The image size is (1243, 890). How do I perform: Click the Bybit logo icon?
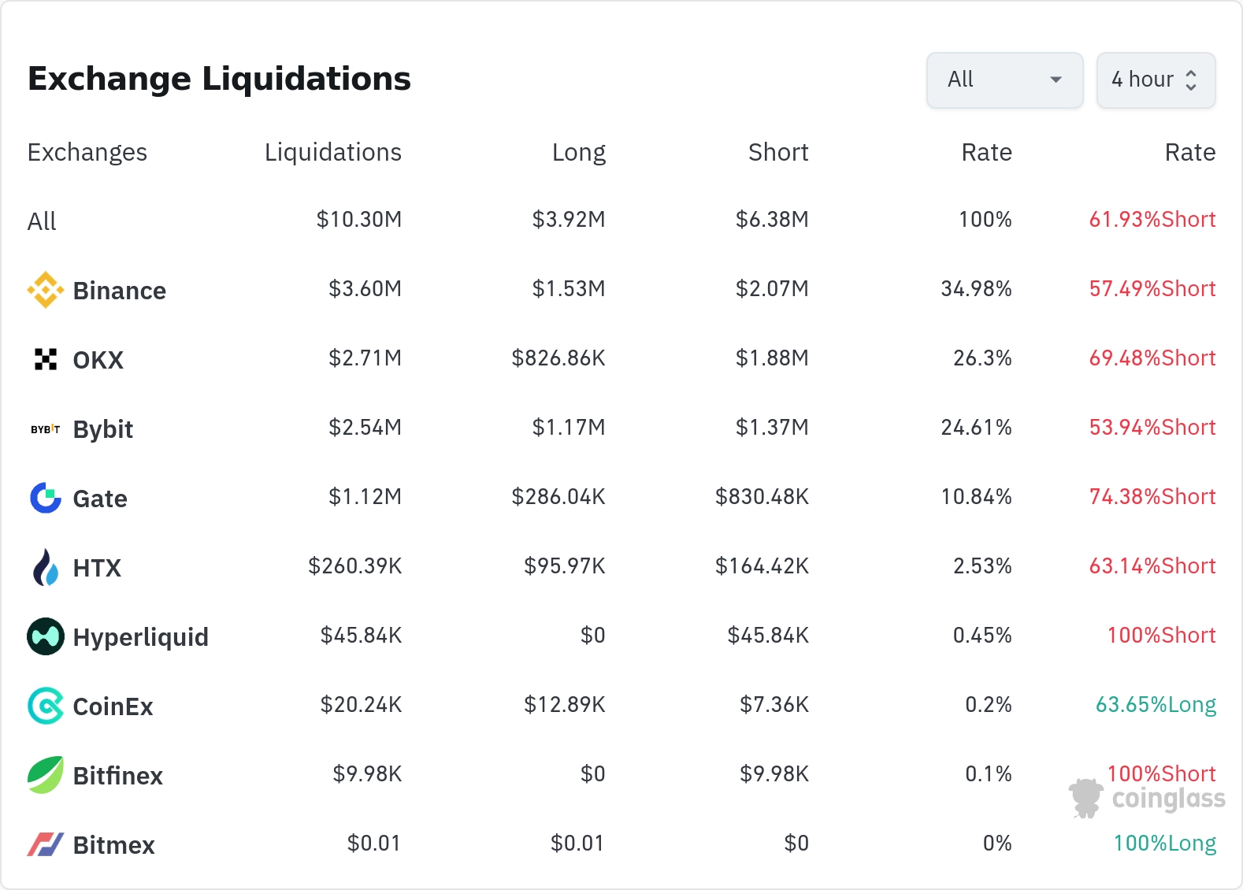tap(46, 429)
